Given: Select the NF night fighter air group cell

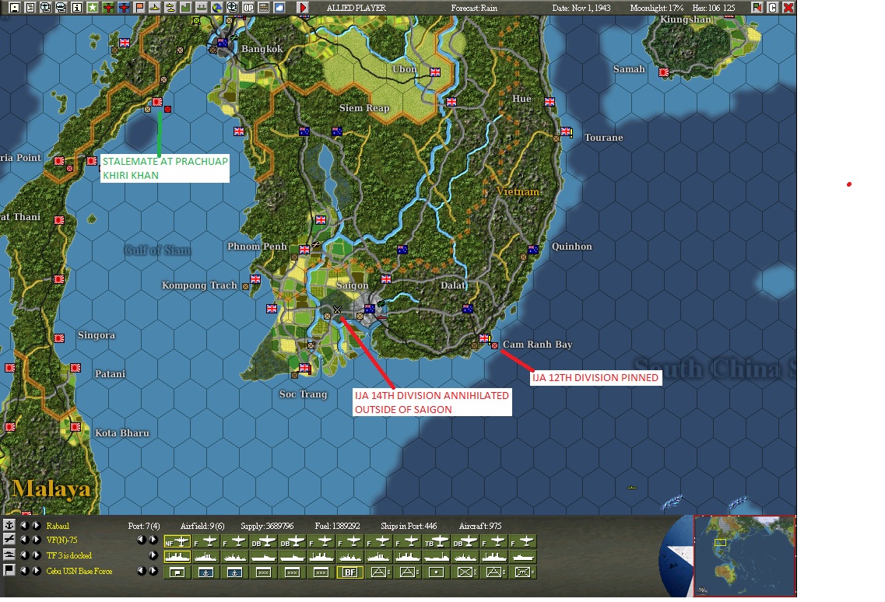Looking at the screenshot, I should [177, 541].
